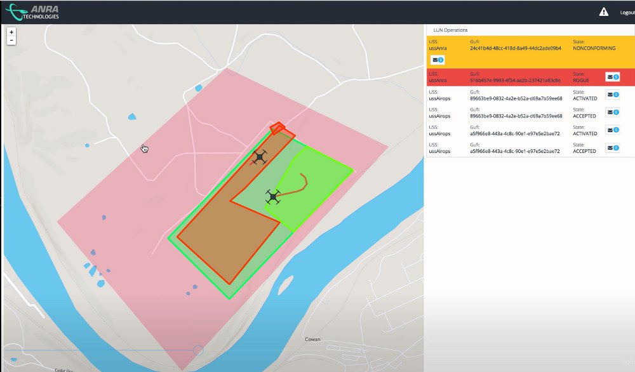Open messages for the ROGUE operation
The width and height of the screenshot is (635, 372).
[613, 77]
